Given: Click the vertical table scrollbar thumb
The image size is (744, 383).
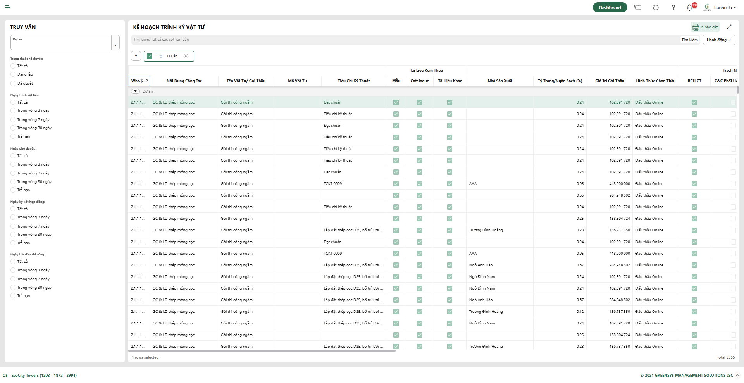Looking at the screenshot, I should tap(737, 90).
